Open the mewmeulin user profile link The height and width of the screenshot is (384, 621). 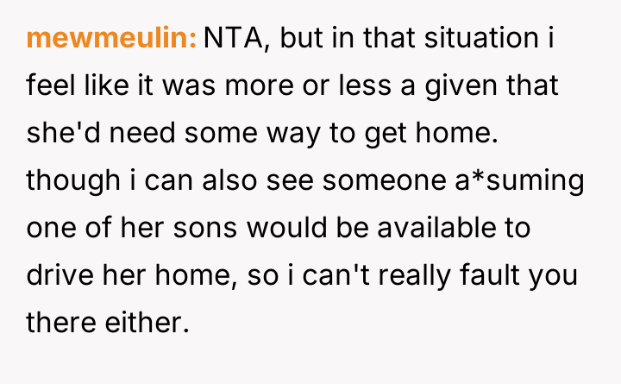pyautogui.click(x=112, y=39)
